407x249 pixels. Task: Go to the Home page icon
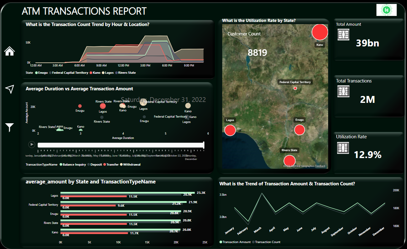tap(9, 51)
